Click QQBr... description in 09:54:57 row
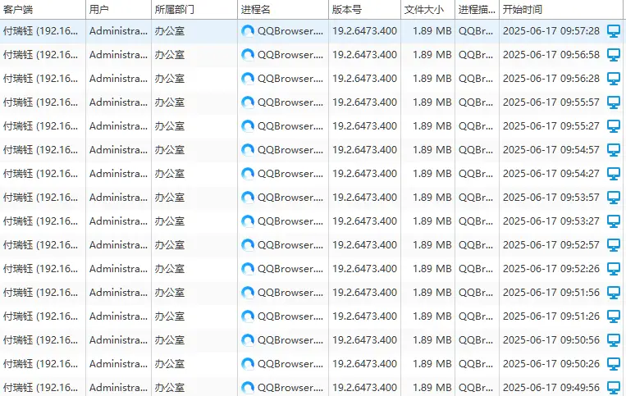This screenshot has height=396, width=626. [x=476, y=150]
